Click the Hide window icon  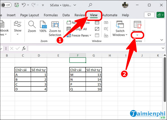97,29
